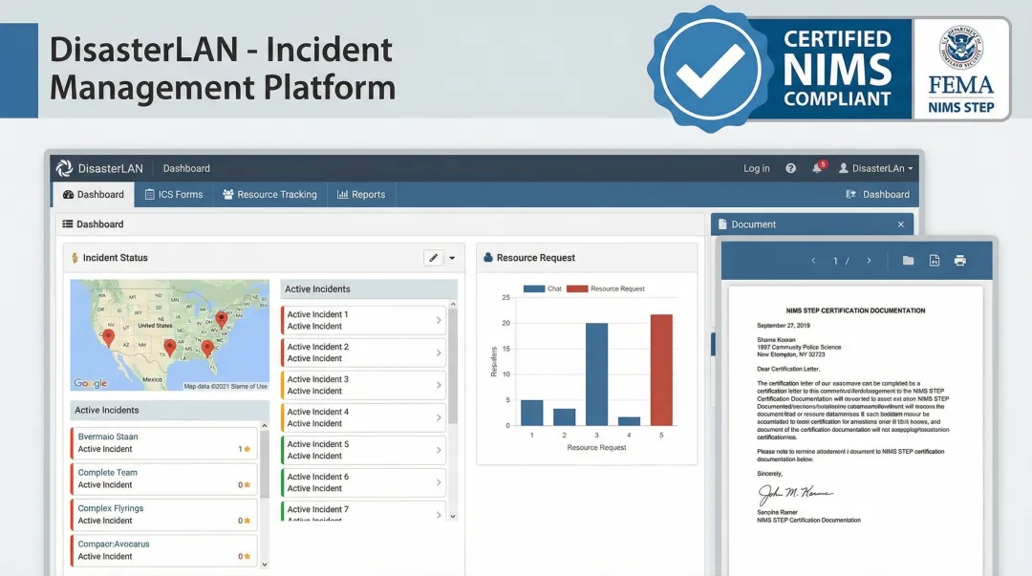Open the help question mark icon
This screenshot has height=576, width=1032.
pos(790,168)
